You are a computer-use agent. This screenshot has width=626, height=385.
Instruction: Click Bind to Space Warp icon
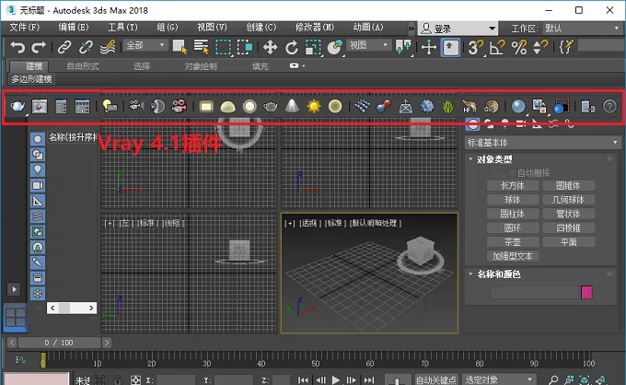(108, 48)
